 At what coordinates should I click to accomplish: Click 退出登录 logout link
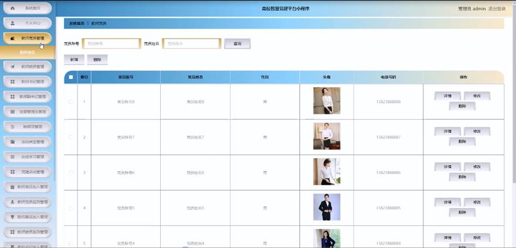coord(497,9)
